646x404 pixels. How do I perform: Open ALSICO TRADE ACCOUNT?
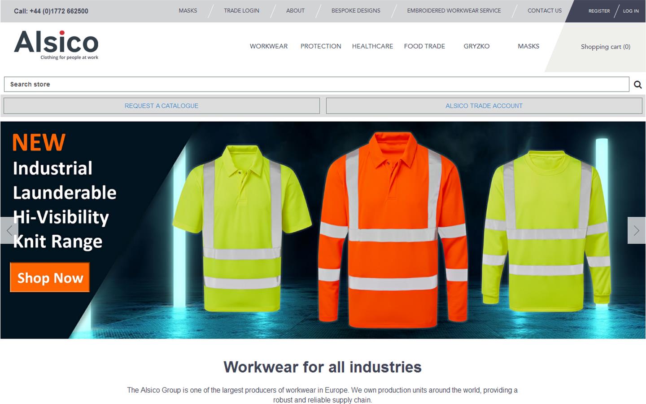click(484, 105)
